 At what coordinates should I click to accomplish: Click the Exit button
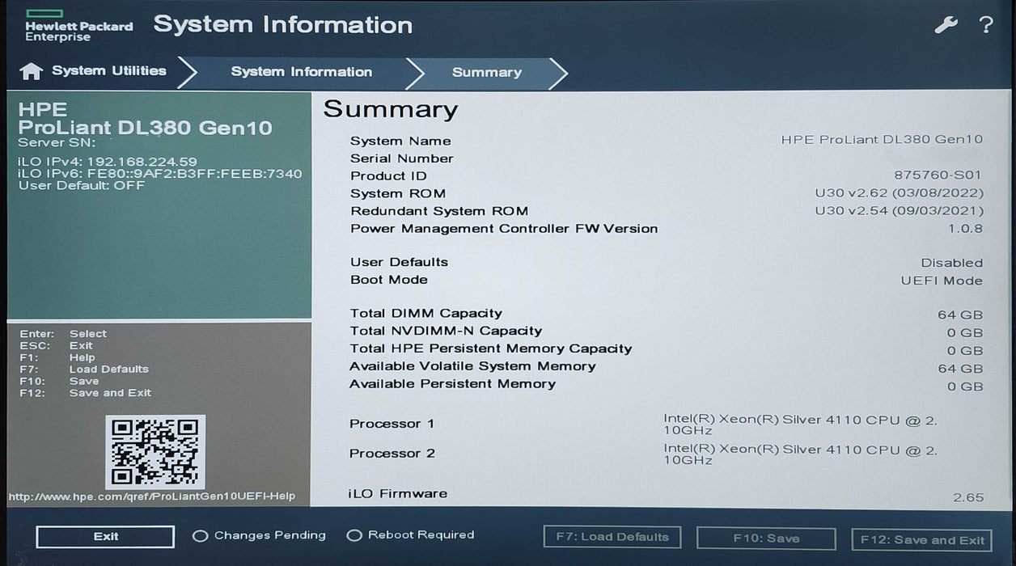(104, 536)
